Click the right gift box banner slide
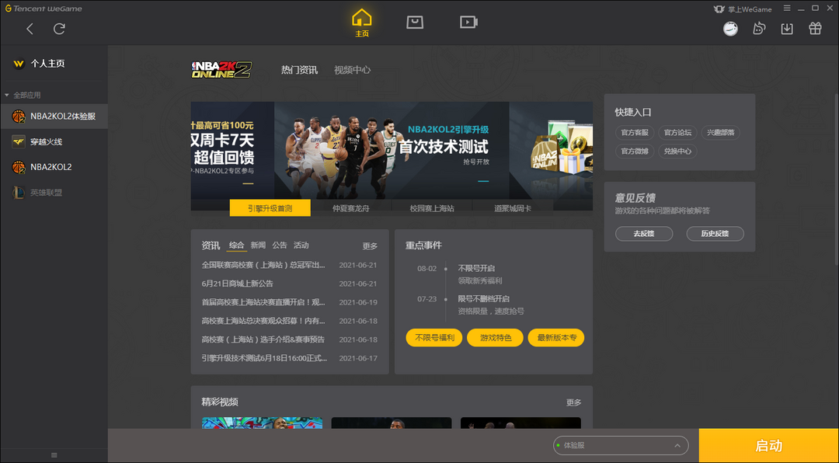 point(551,151)
